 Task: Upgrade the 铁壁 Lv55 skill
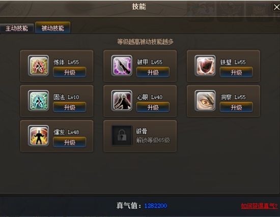pyautogui.click(x=236, y=72)
